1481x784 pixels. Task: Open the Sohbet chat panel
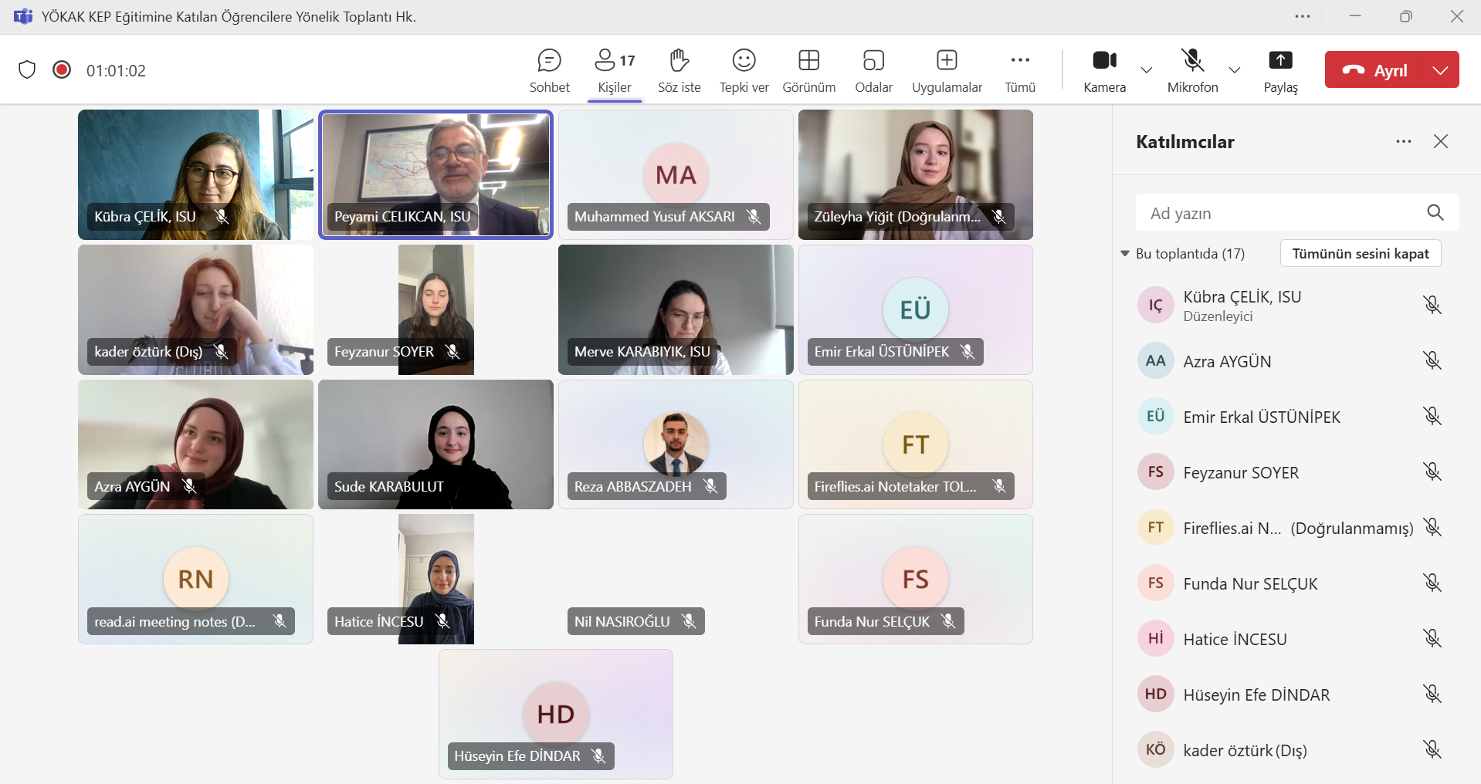pos(549,70)
